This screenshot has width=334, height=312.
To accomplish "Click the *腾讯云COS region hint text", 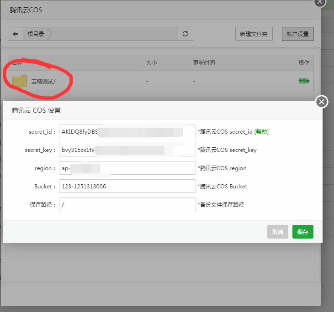I will click(222, 168).
